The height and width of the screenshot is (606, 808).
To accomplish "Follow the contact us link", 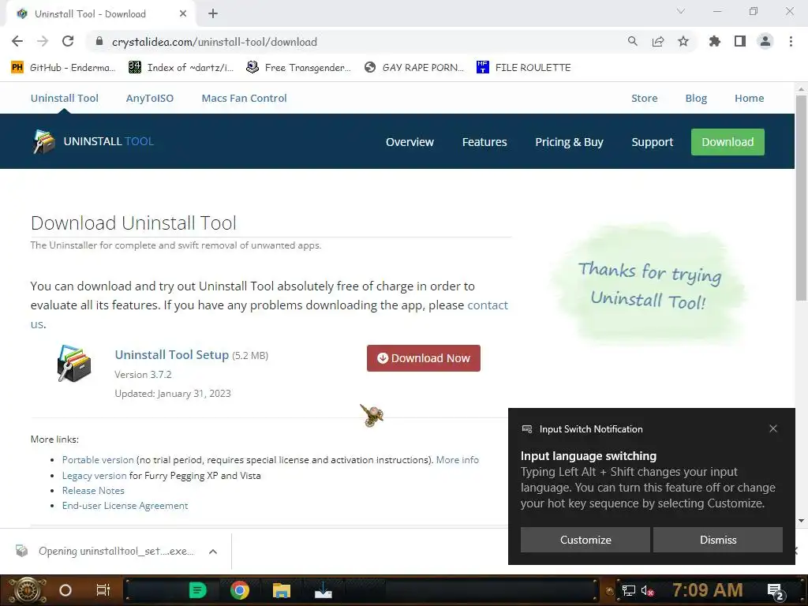I will pos(488,305).
